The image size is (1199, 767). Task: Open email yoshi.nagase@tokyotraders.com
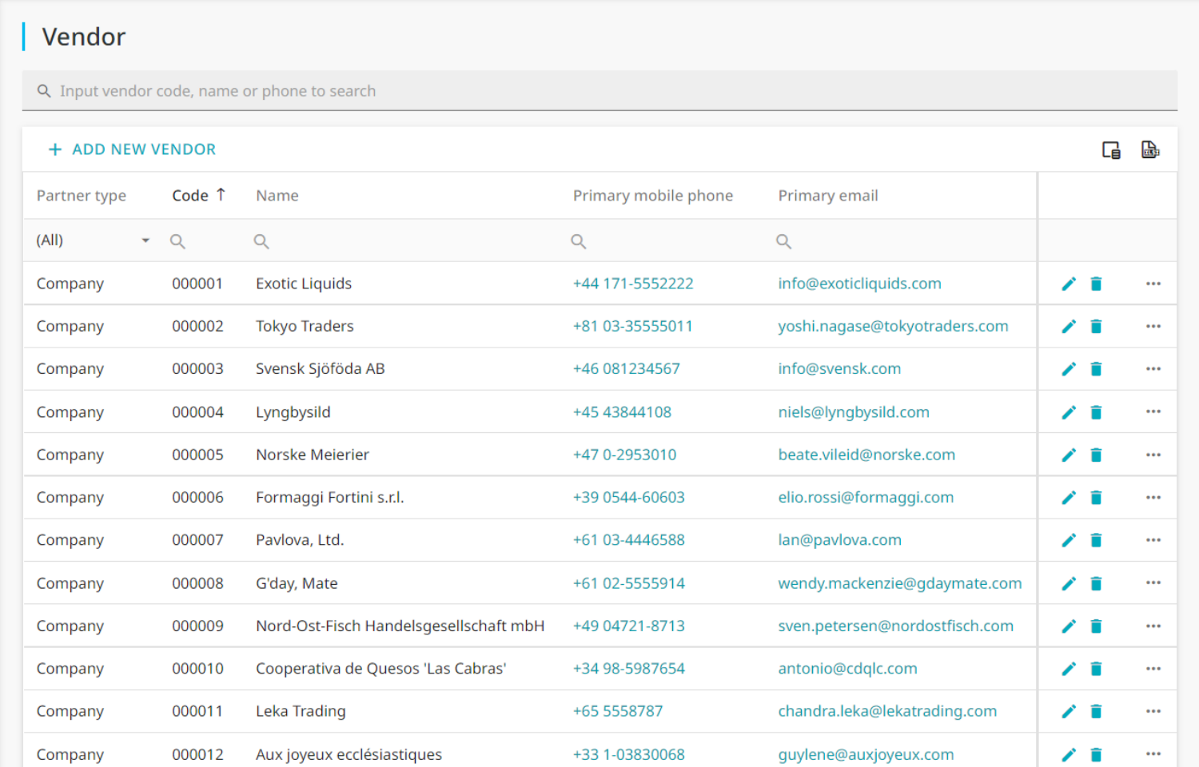894,326
